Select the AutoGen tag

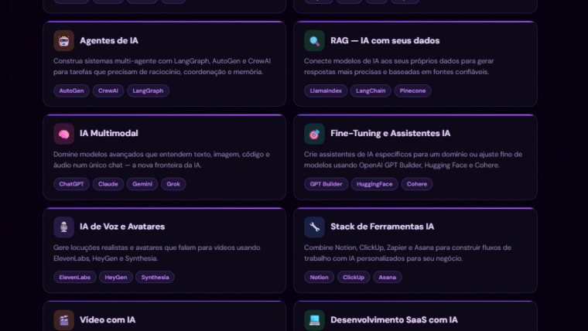pos(71,90)
